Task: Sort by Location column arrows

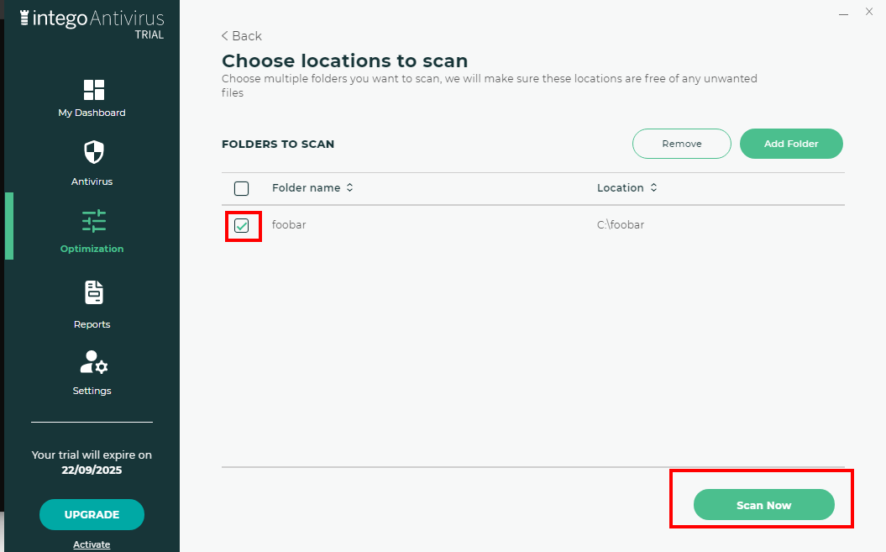Action: click(x=653, y=188)
